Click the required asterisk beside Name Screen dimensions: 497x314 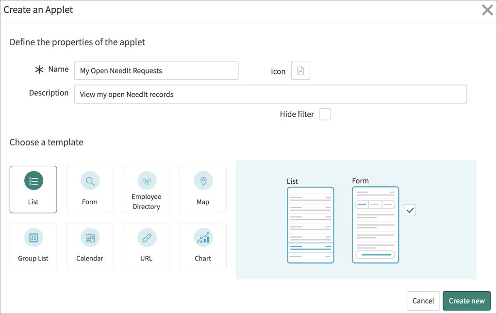pyautogui.click(x=39, y=69)
